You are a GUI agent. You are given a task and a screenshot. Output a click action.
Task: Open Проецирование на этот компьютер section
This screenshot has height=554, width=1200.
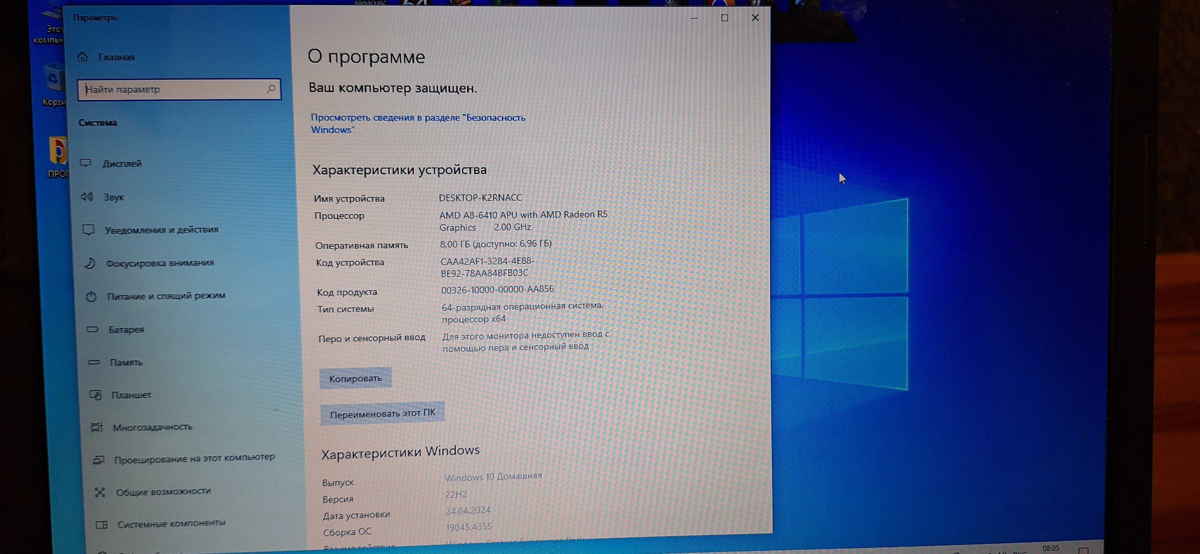click(194, 458)
